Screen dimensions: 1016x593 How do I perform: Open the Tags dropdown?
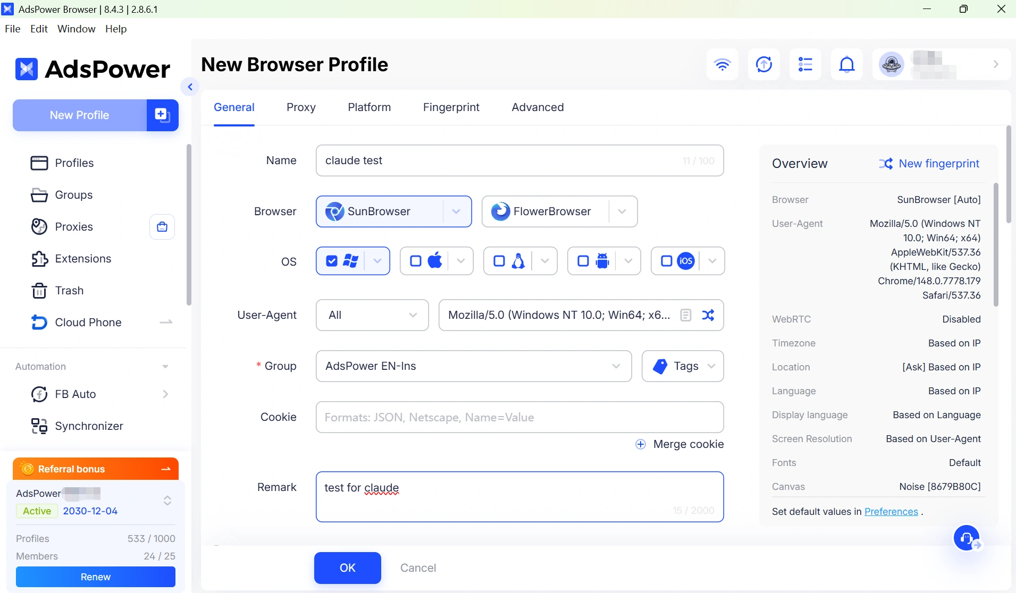(683, 366)
